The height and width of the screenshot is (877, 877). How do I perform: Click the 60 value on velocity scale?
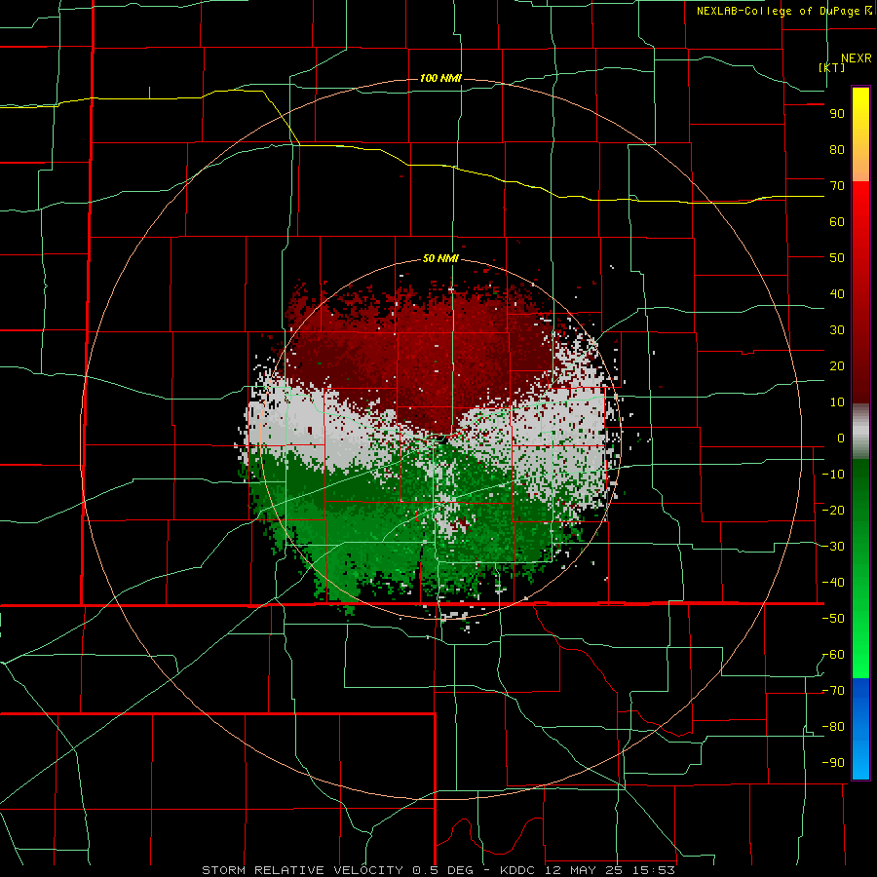click(837, 222)
